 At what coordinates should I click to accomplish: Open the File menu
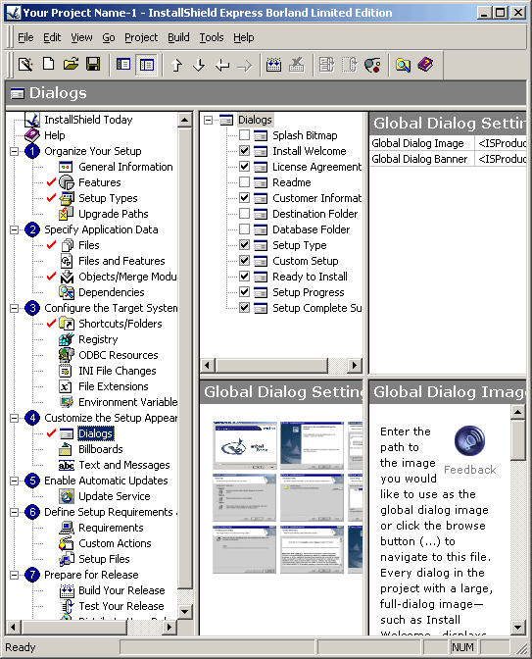(x=25, y=37)
